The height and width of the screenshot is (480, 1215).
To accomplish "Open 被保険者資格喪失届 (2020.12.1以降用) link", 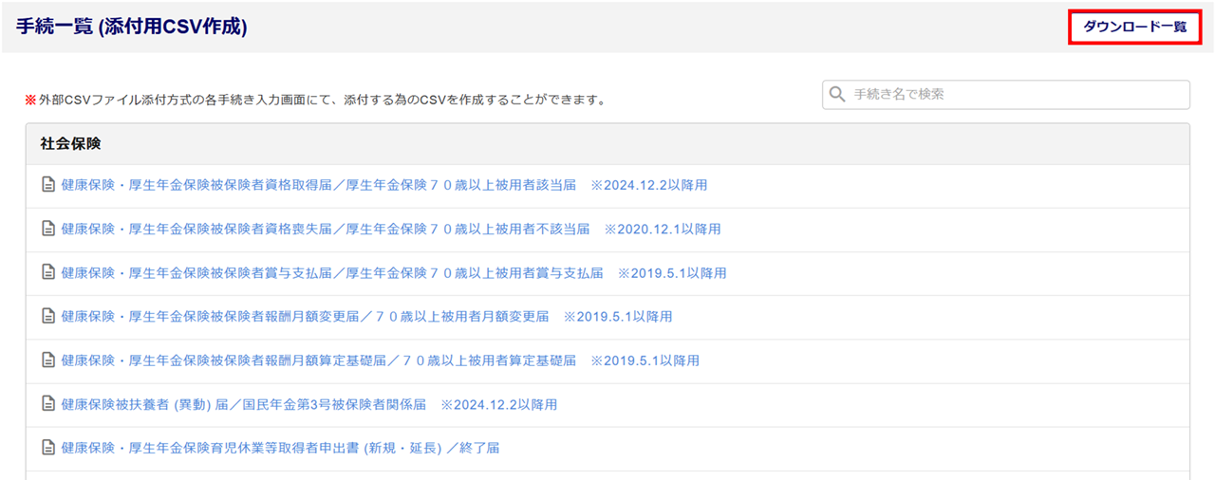I will click(390, 229).
